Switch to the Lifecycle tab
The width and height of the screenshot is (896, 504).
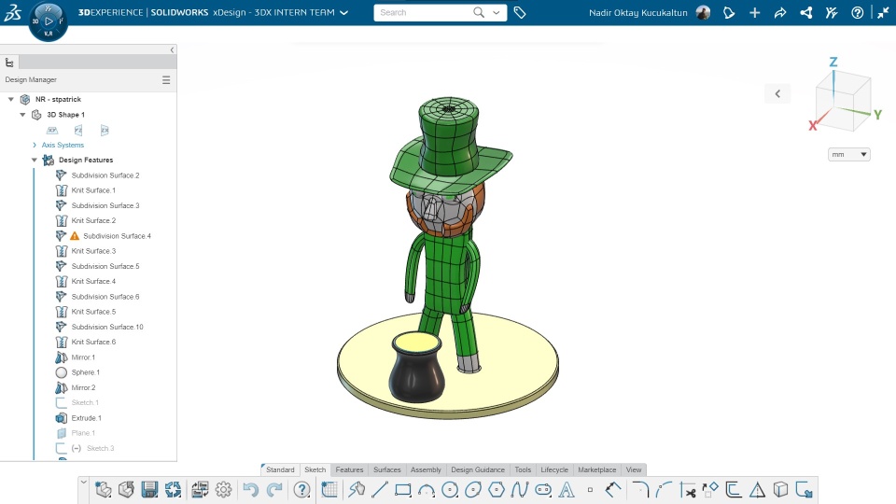coord(554,469)
